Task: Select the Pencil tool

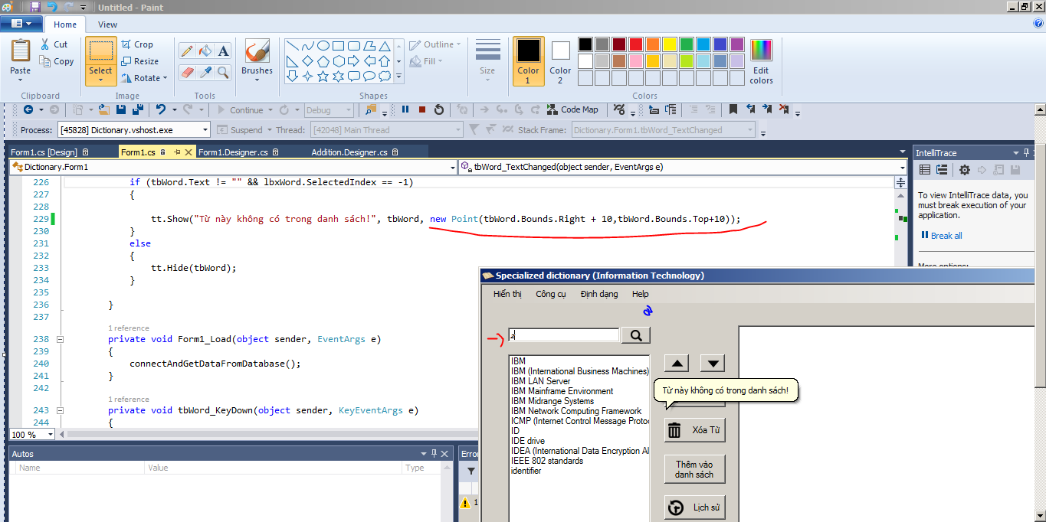Action: (x=186, y=51)
